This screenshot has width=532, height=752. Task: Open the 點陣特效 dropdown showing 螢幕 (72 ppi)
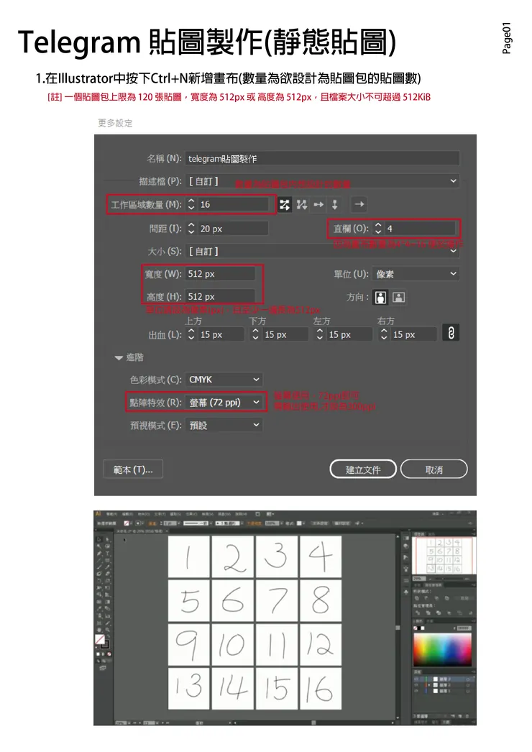pos(224,403)
